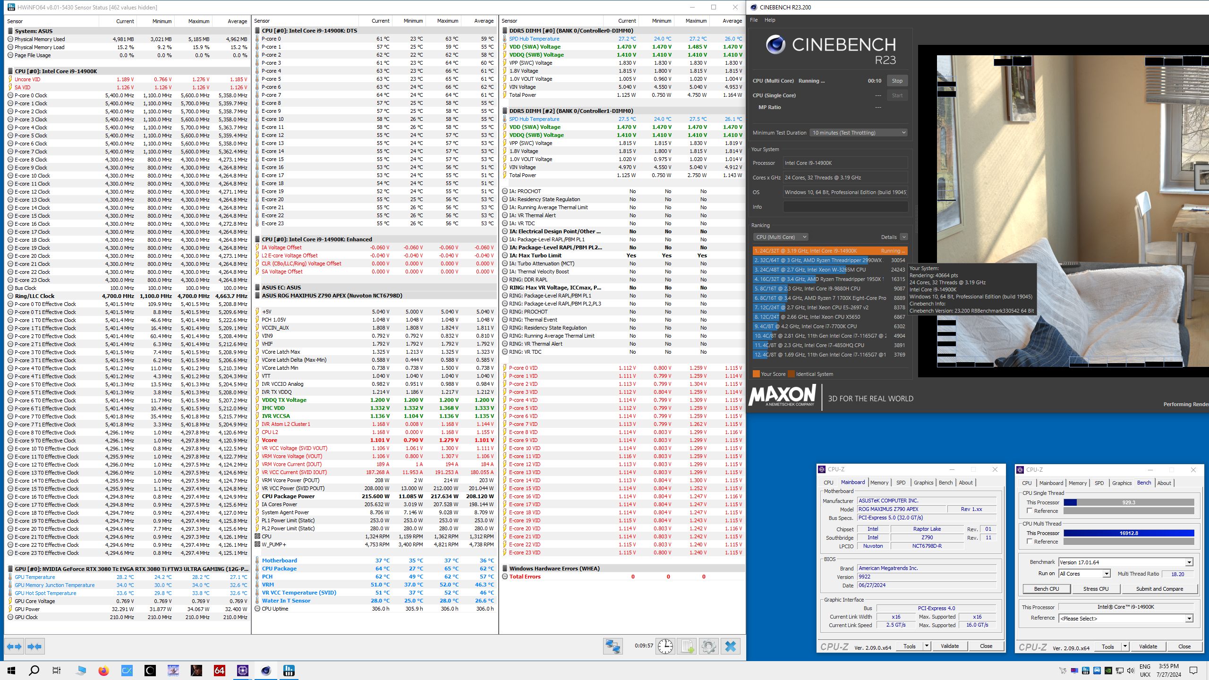The height and width of the screenshot is (680, 1209).
Task: Open Tools dropdown arrow in the Mainboard CPU-Z window
Action: tap(927, 646)
